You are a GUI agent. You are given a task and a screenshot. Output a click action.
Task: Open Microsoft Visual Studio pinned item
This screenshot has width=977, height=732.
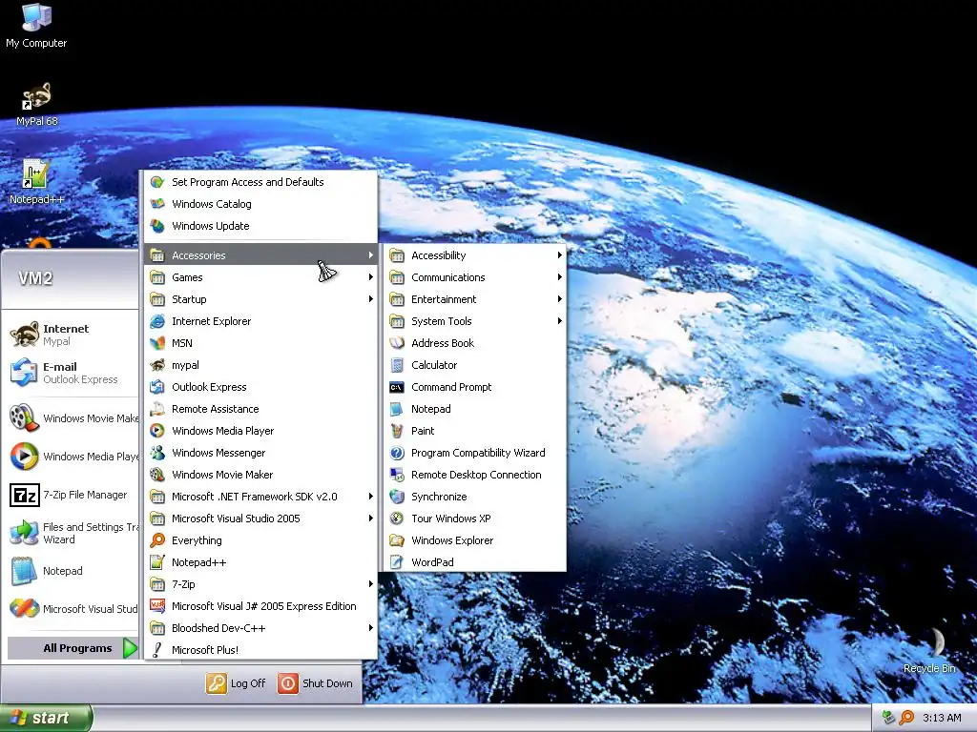[x=73, y=609]
